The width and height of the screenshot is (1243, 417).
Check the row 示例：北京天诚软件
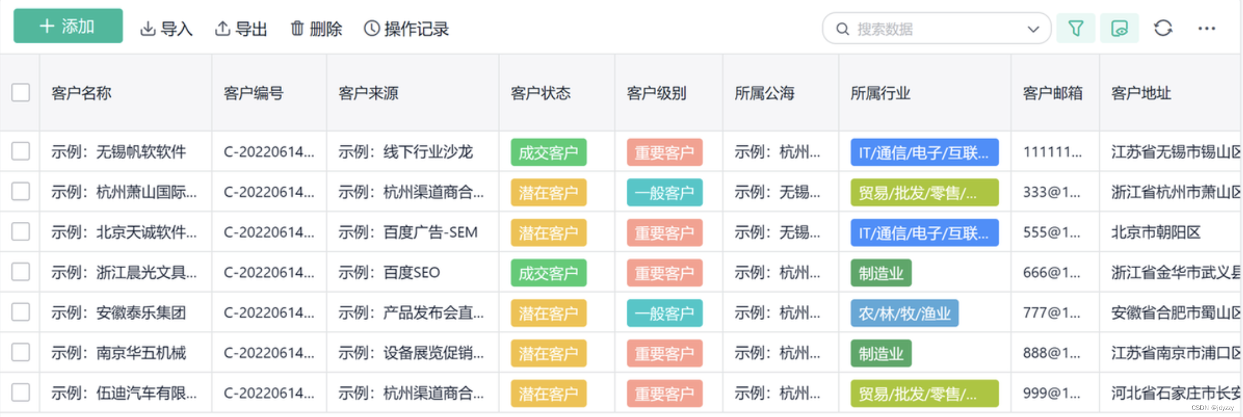click(x=21, y=232)
